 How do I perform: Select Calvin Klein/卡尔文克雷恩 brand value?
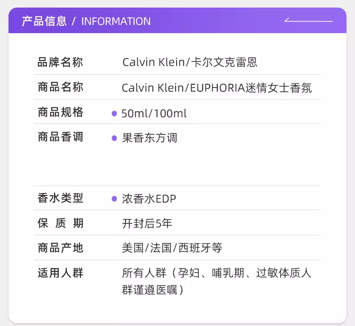pyautogui.click(x=189, y=62)
